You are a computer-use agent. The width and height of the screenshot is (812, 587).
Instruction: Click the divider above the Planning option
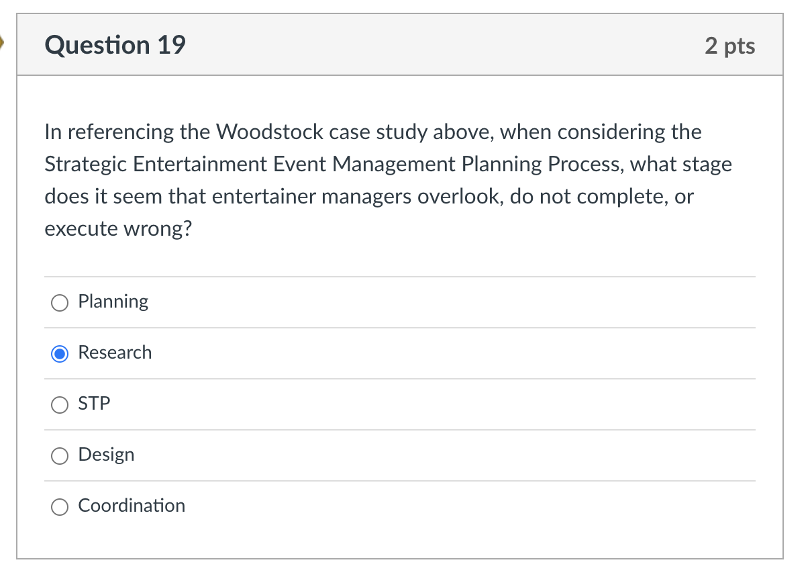pos(399,276)
